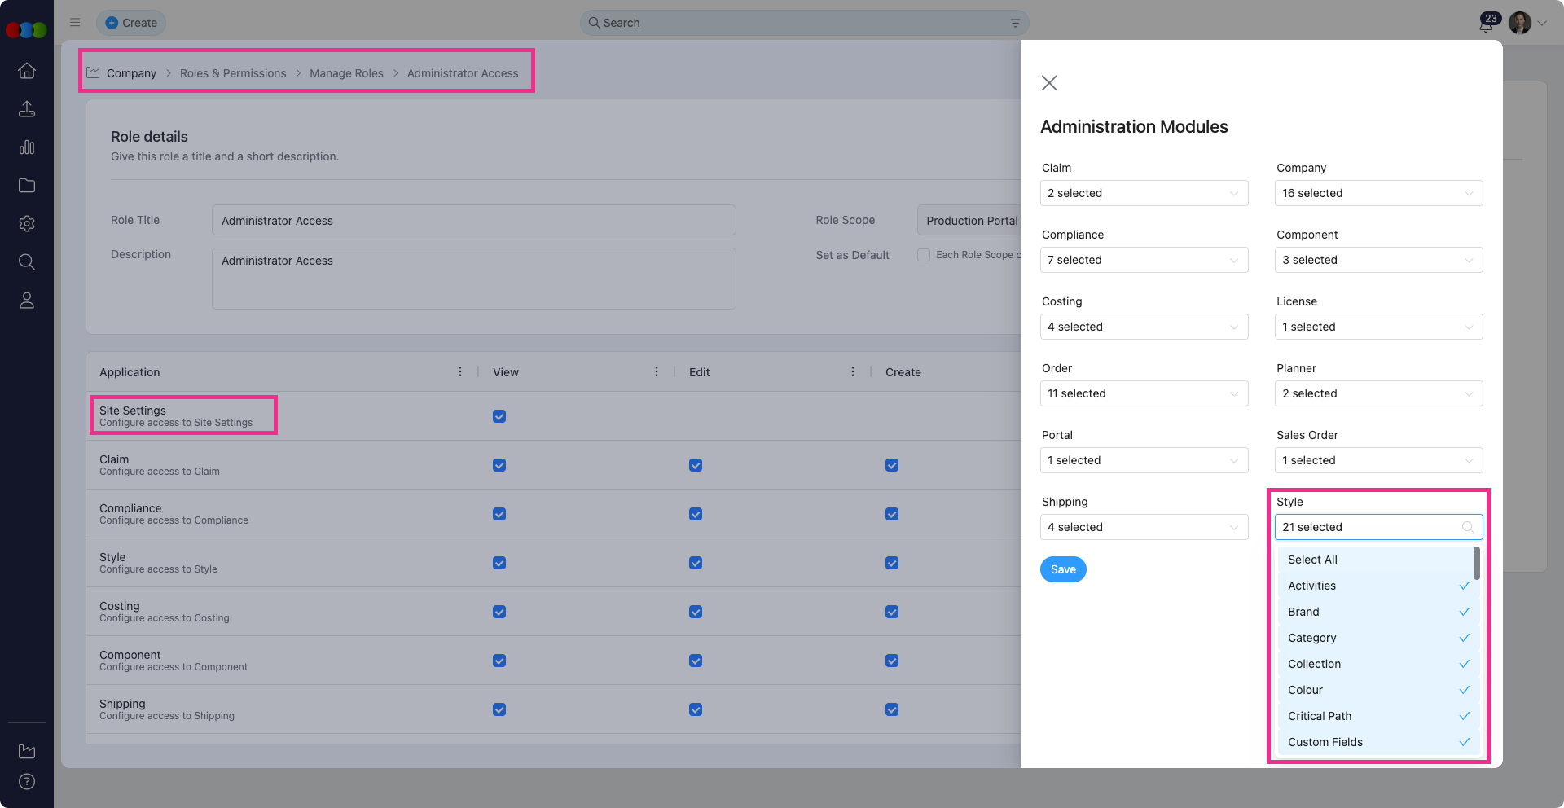Click the search filter icon

pos(1015,23)
